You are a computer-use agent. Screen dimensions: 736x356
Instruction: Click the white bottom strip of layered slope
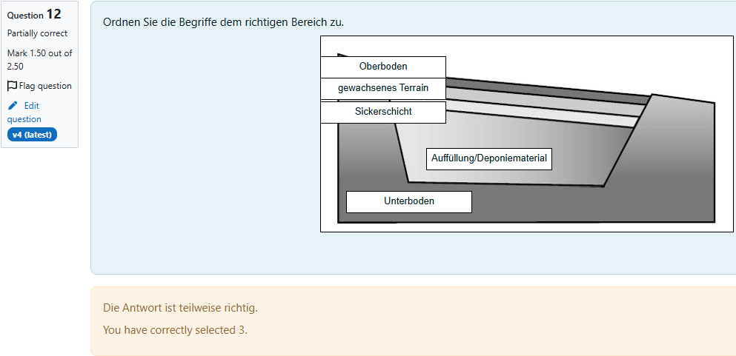(x=545, y=117)
